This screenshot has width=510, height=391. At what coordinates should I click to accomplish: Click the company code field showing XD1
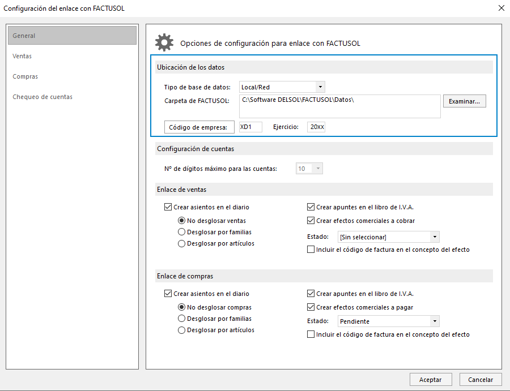pyautogui.click(x=250, y=127)
